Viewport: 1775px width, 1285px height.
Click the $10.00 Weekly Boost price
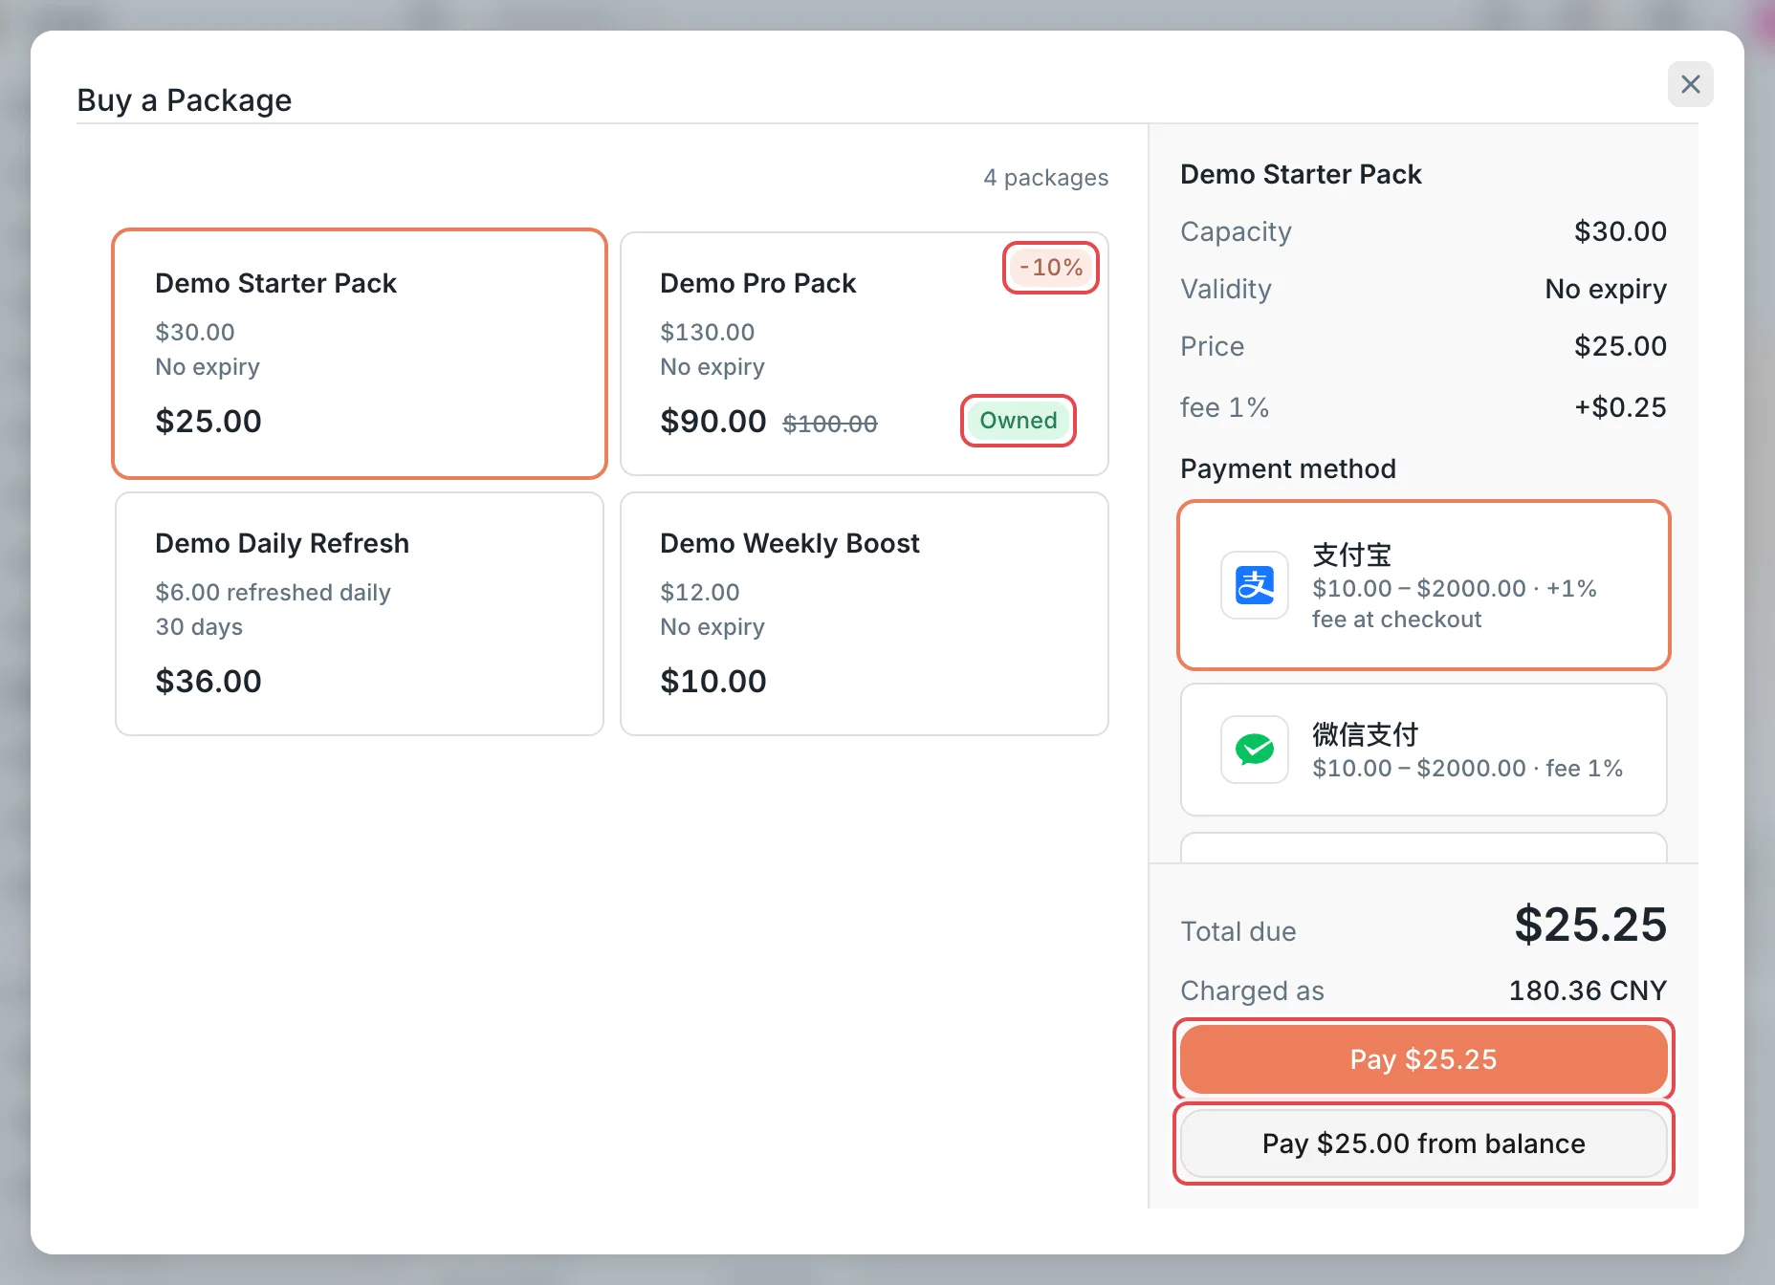[713, 681]
